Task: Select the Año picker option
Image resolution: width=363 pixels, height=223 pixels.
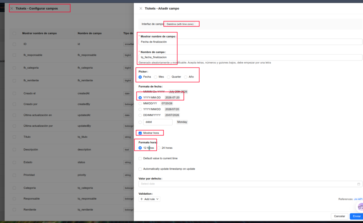Action: [x=186, y=77]
